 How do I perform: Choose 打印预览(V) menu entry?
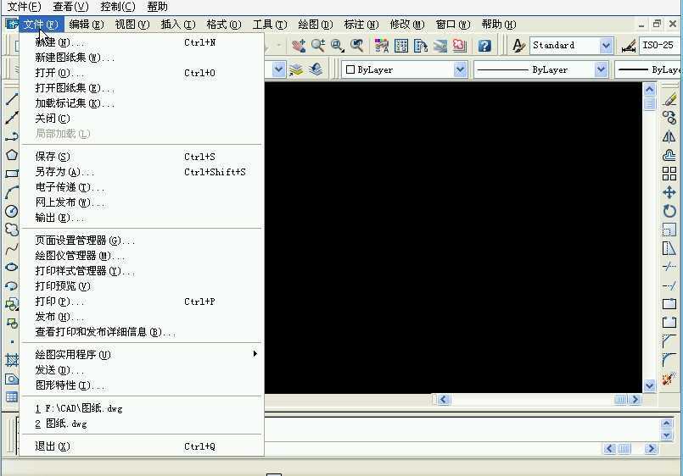pos(142,286)
